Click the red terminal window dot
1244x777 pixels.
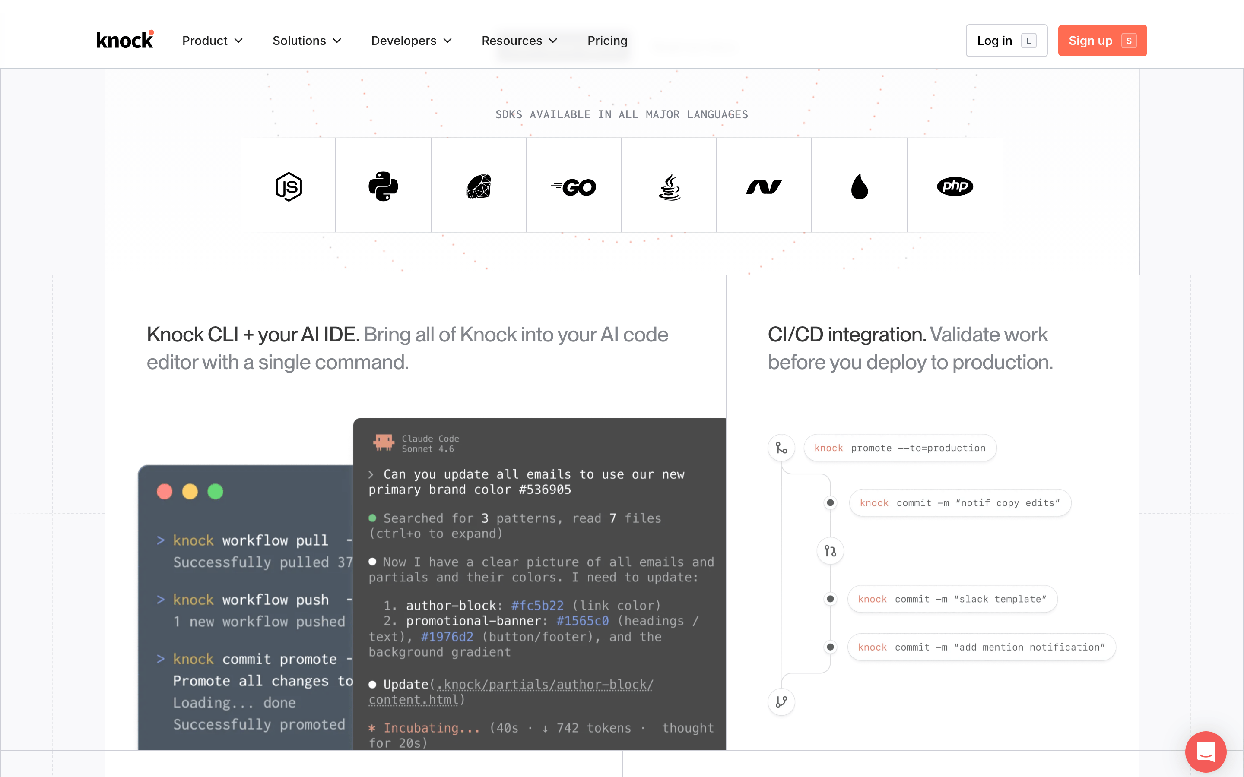(x=165, y=491)
